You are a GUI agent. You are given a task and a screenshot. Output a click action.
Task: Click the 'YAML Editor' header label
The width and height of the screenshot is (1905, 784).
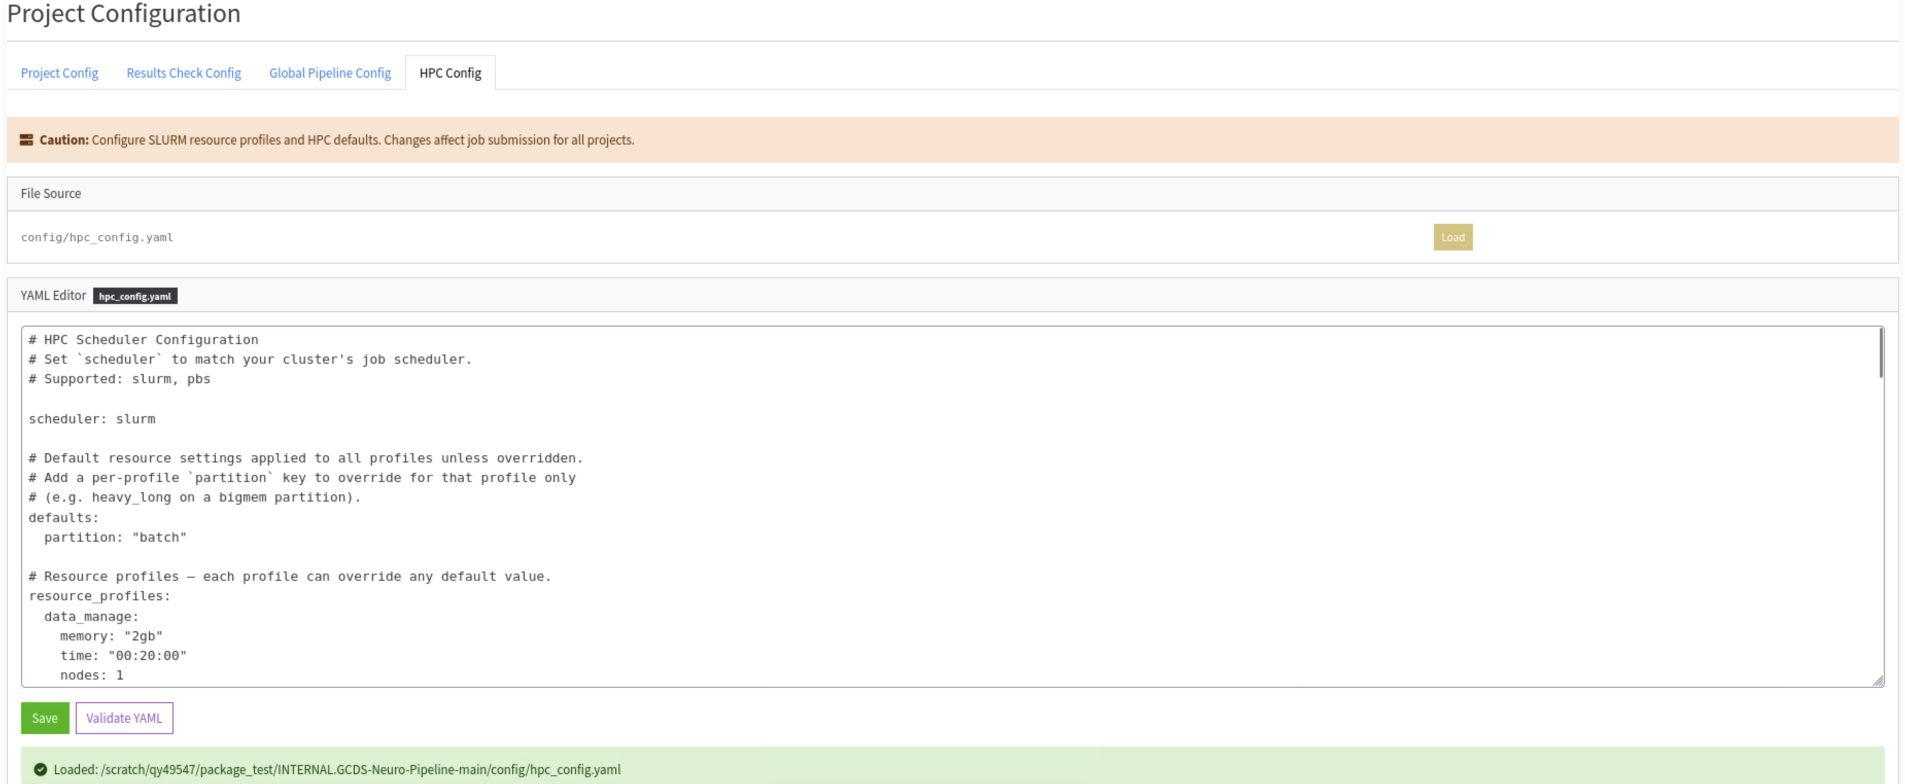[x=53, y=296]
